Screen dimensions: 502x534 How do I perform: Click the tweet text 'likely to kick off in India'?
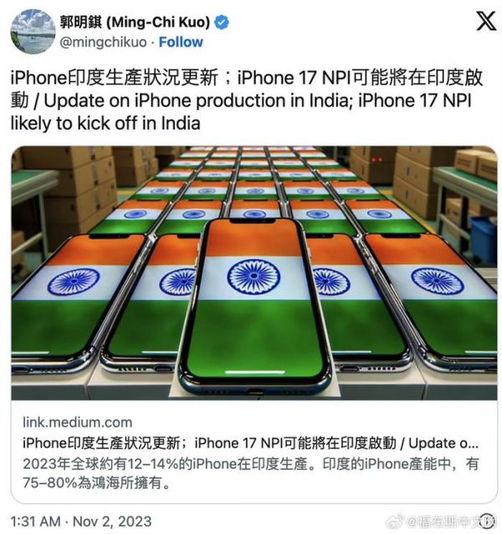pyautogui.click(x=105, y=123)
